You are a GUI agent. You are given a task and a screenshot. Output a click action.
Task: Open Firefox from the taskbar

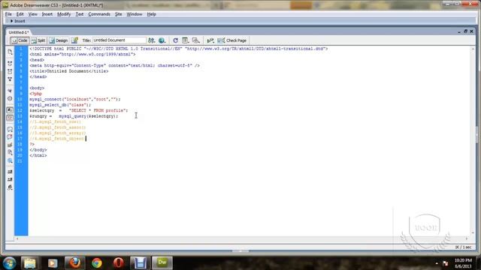[x=74, y=262]
